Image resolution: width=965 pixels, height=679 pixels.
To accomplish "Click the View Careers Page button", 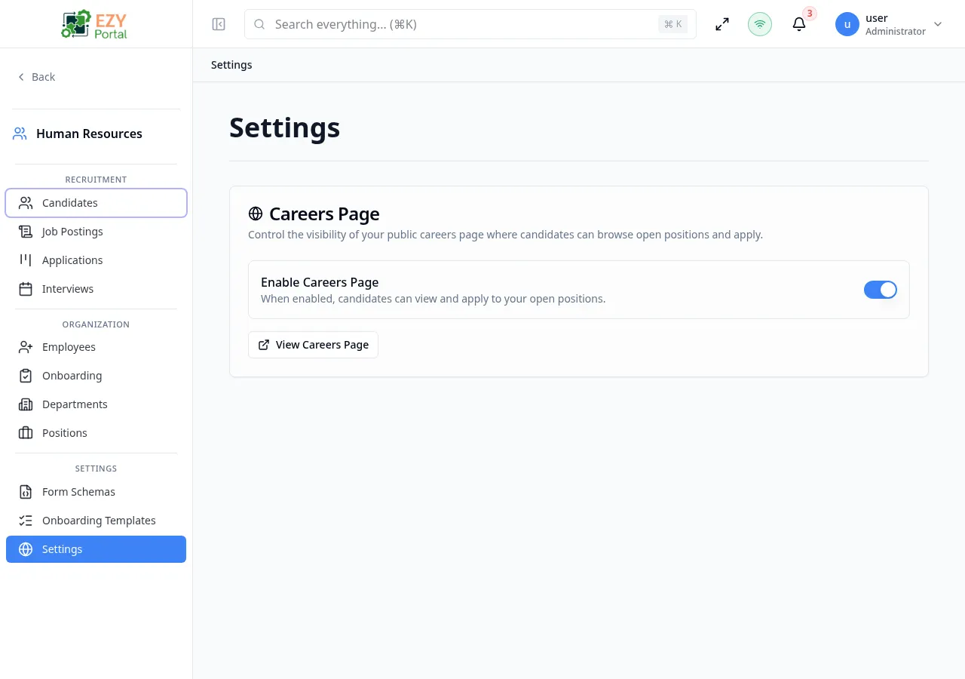I will tap(313, 345).
